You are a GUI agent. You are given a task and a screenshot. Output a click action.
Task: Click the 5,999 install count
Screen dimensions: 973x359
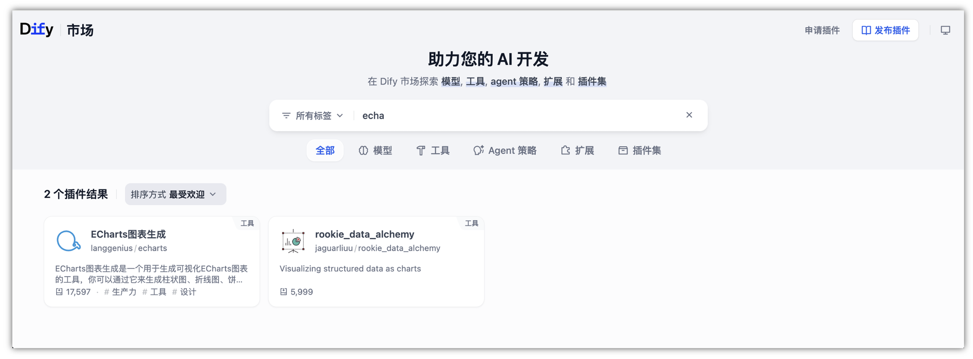[296, 292]
